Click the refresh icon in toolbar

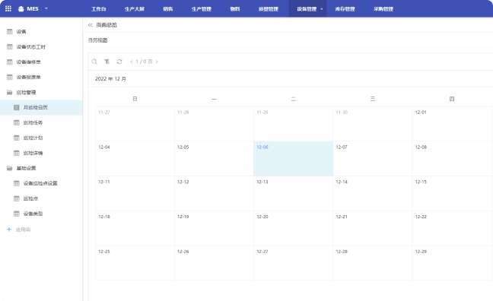(119, 62)
